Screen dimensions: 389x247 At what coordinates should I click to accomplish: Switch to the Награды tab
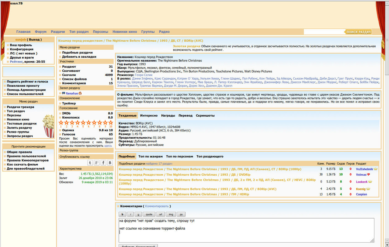(x=168, y=115)
